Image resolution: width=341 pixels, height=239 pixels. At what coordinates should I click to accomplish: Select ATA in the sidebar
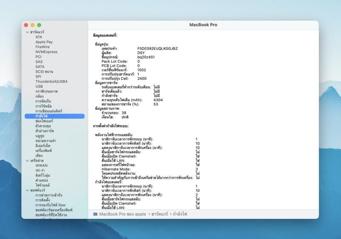(39, 37)
